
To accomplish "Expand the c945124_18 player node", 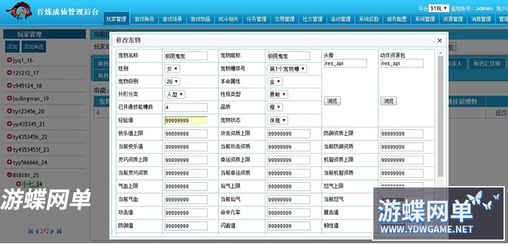I will pos(9,86).
